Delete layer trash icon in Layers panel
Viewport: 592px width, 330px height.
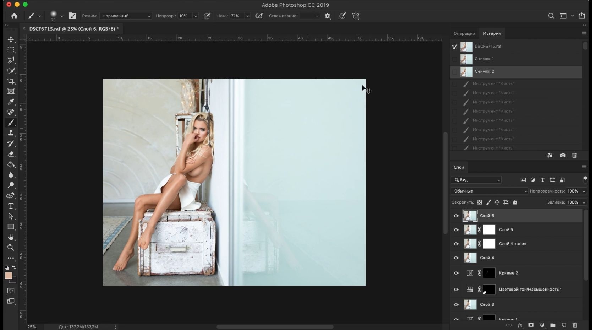(575, 325)
